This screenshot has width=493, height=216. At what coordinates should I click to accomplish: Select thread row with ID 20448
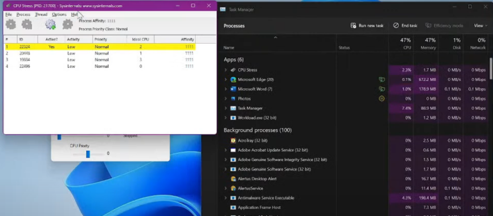100,53
